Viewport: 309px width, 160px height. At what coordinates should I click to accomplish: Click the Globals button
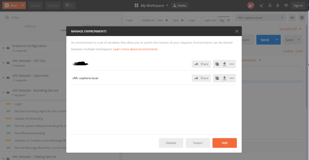171,143
